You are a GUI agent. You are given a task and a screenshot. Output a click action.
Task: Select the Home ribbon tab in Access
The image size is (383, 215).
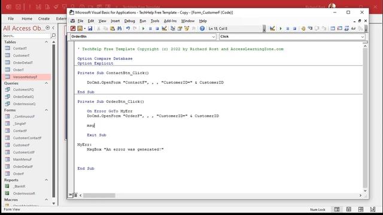27,19
